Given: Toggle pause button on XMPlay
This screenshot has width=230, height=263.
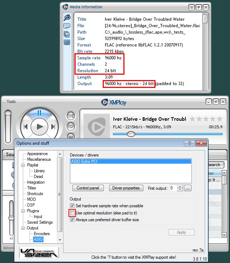Looking at the screenshot, I should click(39, 113).
